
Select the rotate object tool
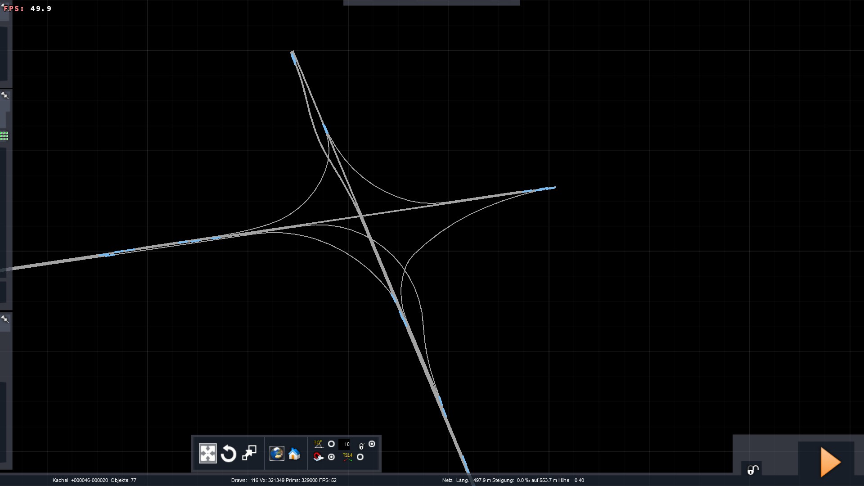229,453
